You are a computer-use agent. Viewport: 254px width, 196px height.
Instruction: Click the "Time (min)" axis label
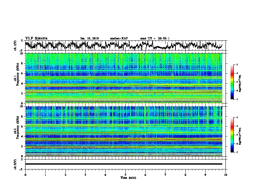[128, 178]
